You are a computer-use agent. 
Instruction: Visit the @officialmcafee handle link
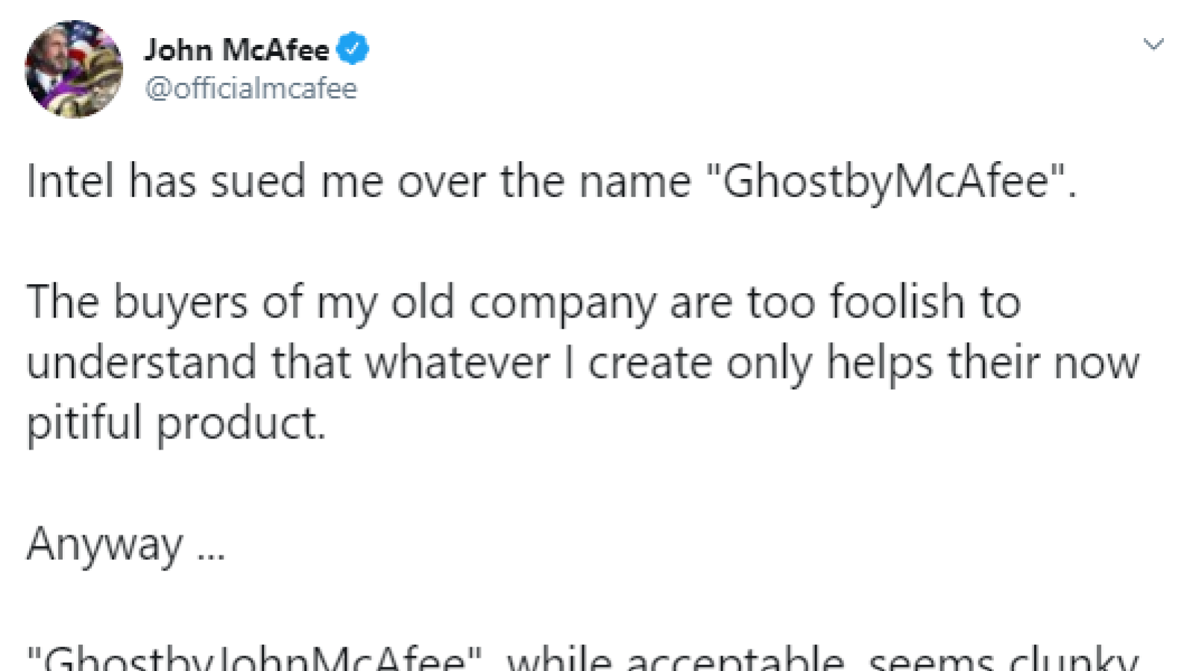251,88
